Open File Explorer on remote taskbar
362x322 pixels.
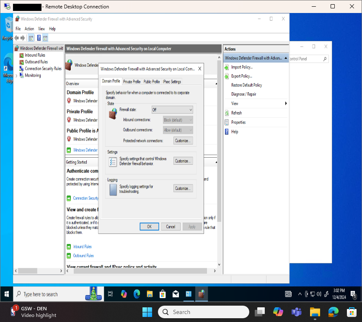click(150, 294)
